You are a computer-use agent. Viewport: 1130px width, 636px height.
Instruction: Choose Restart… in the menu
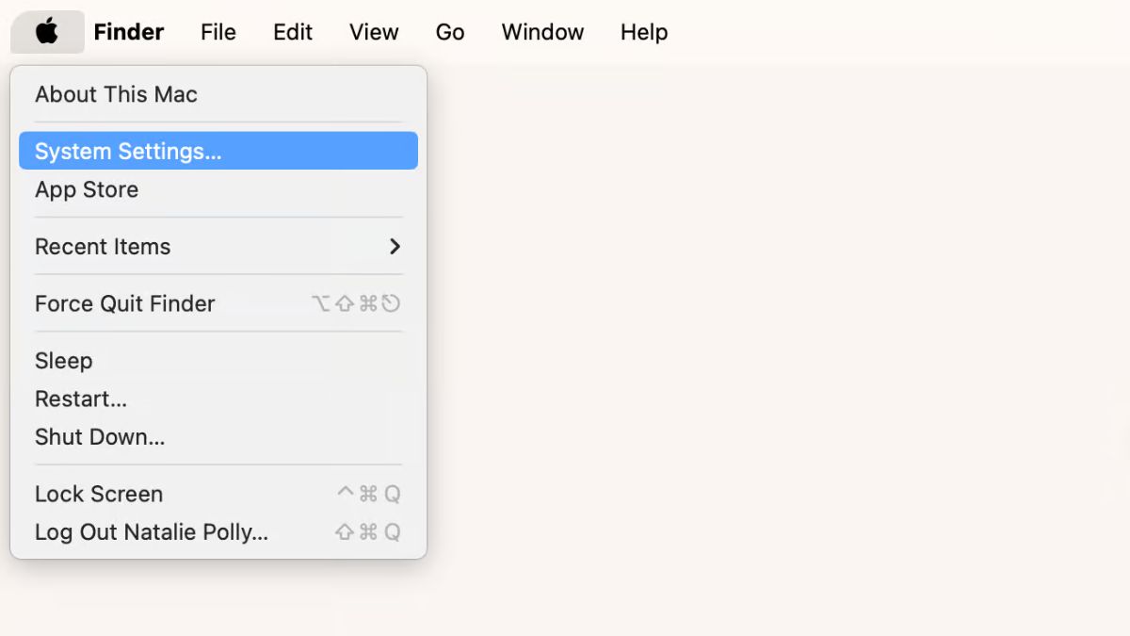click(x=218, y=399)
